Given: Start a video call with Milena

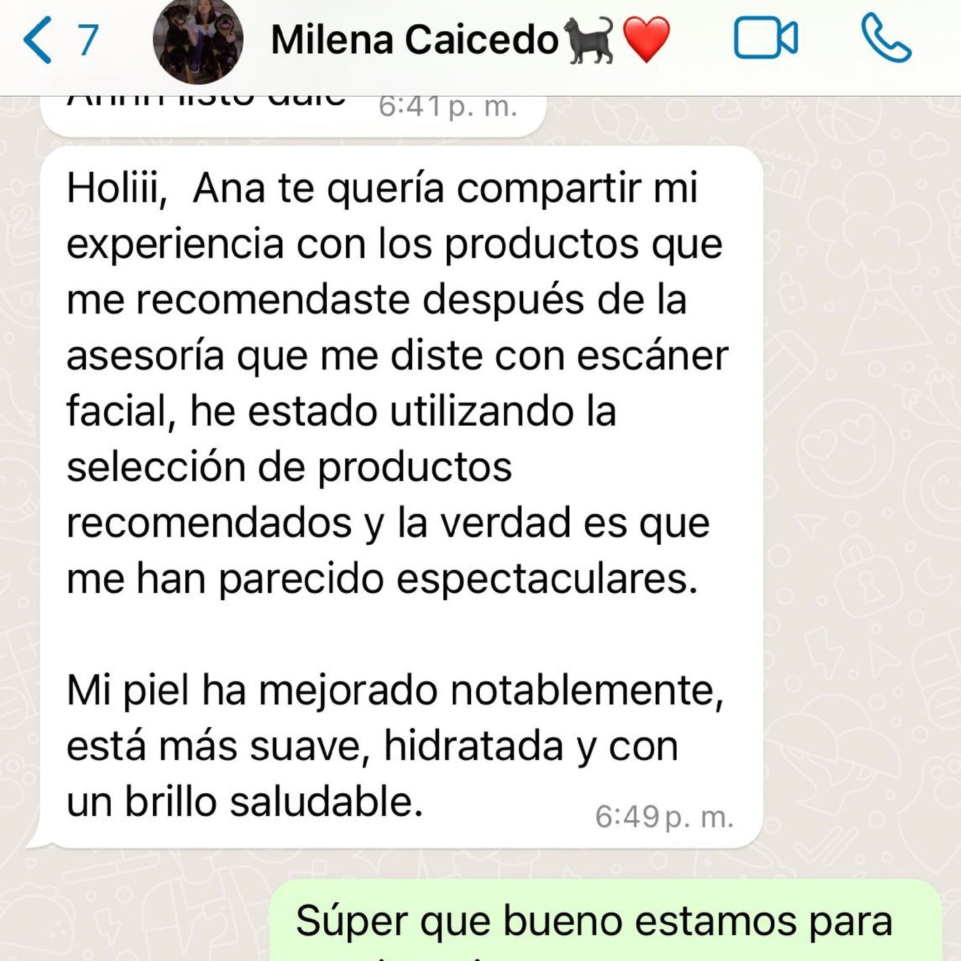Looking at the screenshot, I should click(x=765, y=39).
